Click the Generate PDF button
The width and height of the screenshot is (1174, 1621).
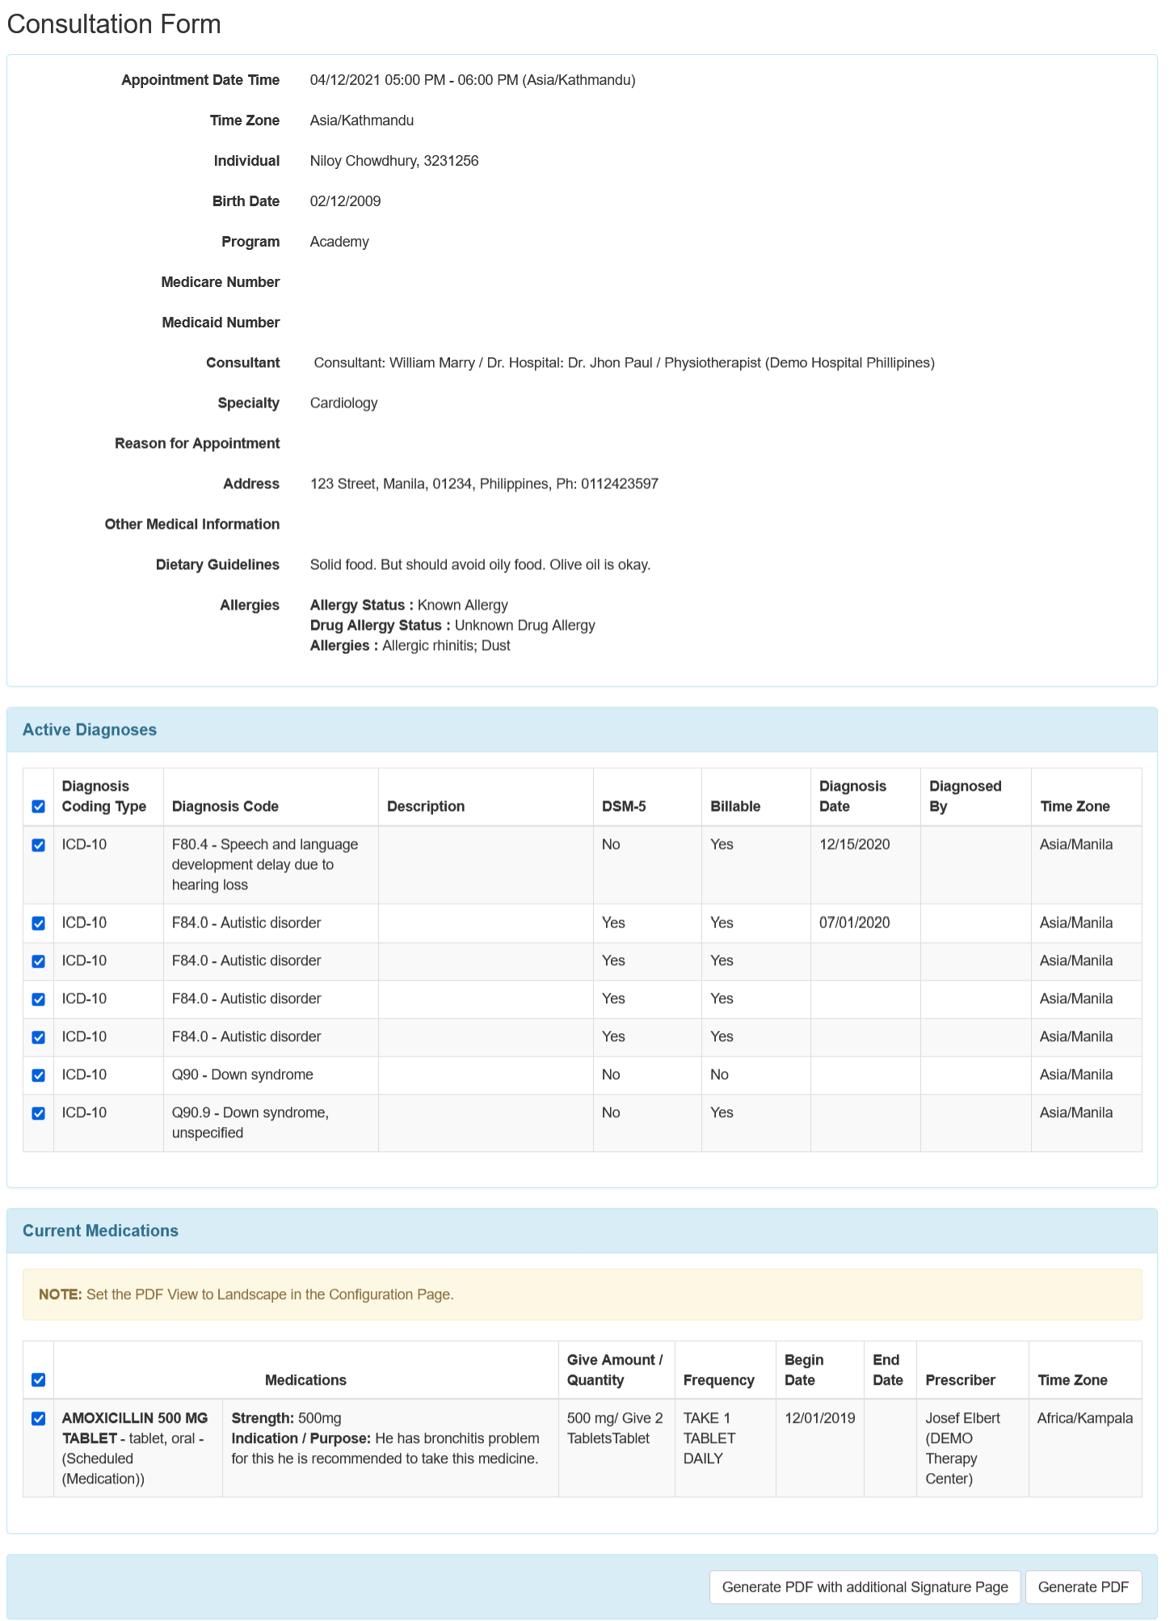[1083, 1587]
